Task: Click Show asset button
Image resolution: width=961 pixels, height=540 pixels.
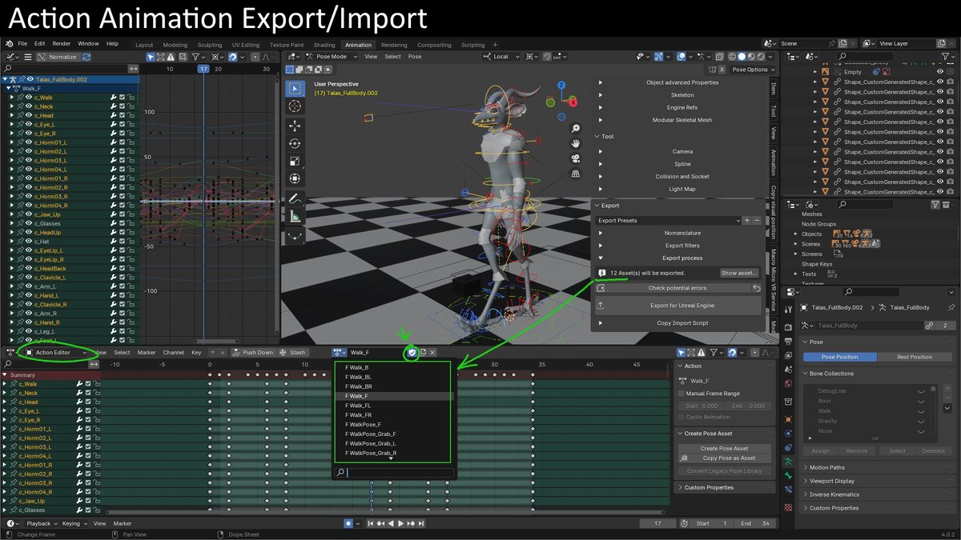Action: (x=739, y=273)
